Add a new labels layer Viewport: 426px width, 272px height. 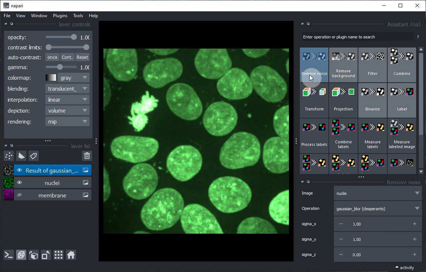click(x=34, y=156)
